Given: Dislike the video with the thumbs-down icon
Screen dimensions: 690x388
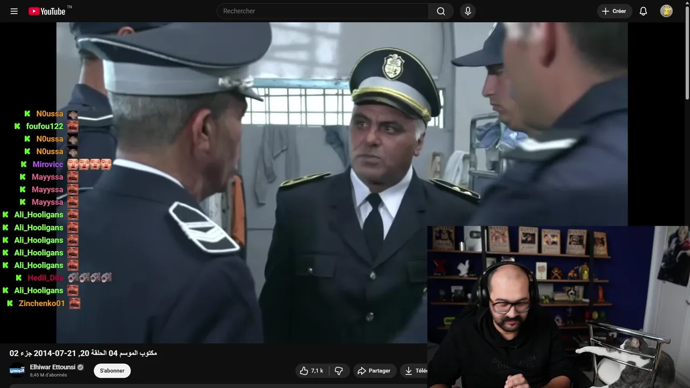Looking at the screenshot, I should (x=339, y=371).
